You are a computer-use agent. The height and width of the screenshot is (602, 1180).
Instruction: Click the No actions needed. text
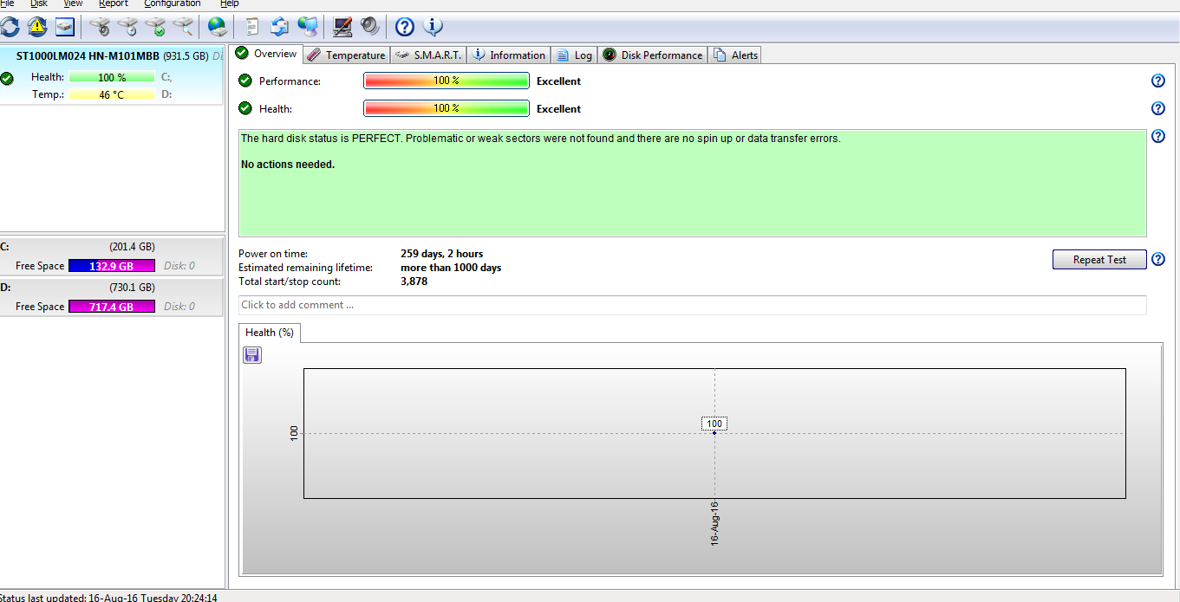pyautogui.click(x=288, y=165)
